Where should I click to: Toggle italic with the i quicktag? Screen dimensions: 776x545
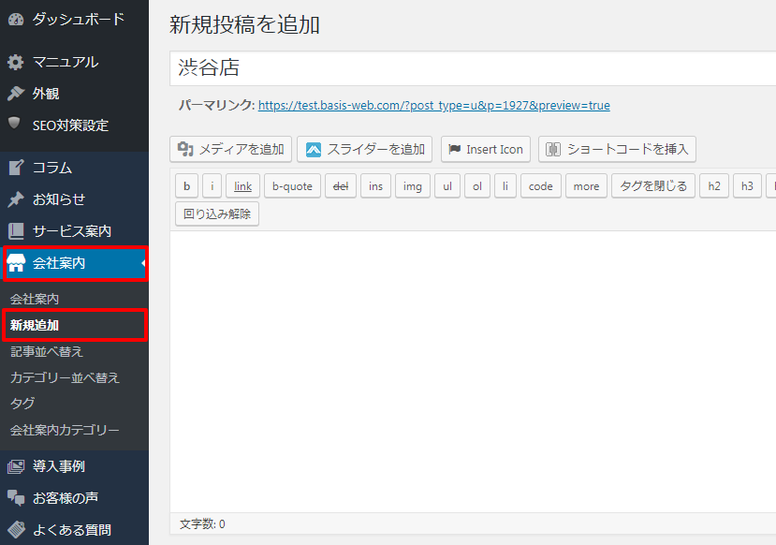tap(212, 186)
